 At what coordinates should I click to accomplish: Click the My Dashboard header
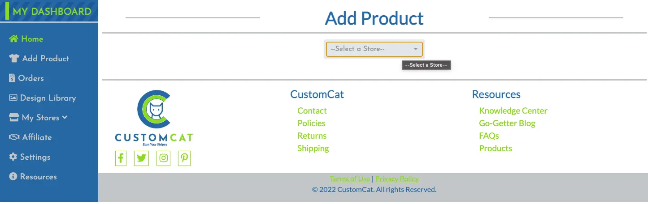coord(52,12)
